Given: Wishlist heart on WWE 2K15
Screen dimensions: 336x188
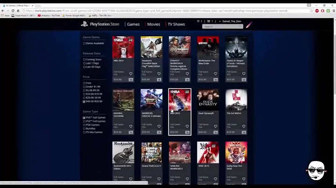Looking at the screenshot, I should pos(216,179).
